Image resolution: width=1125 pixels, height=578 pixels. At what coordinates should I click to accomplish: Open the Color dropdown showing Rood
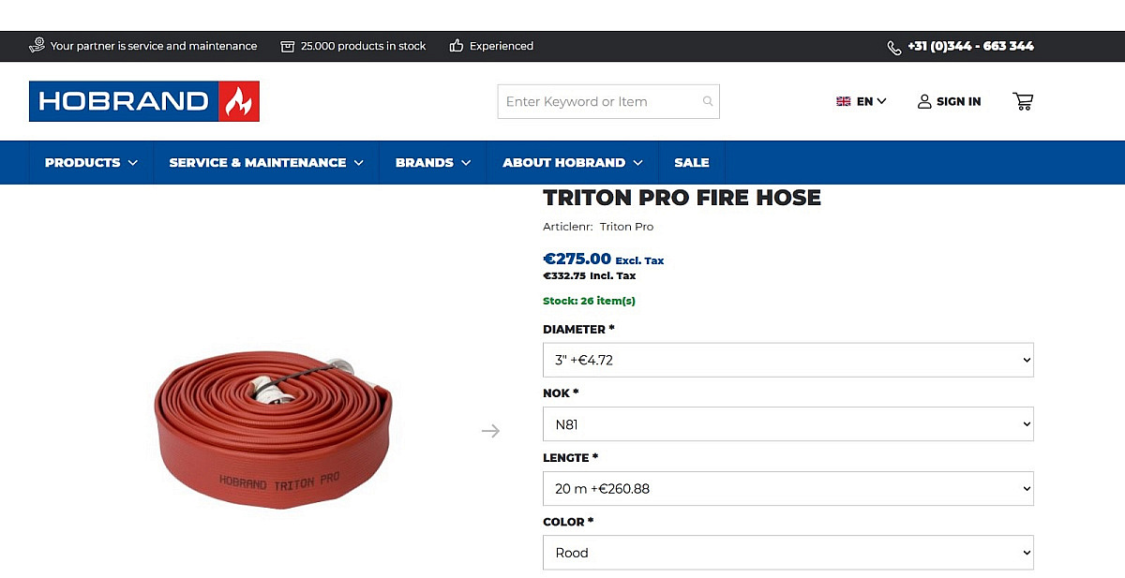[x=787, y=553]
